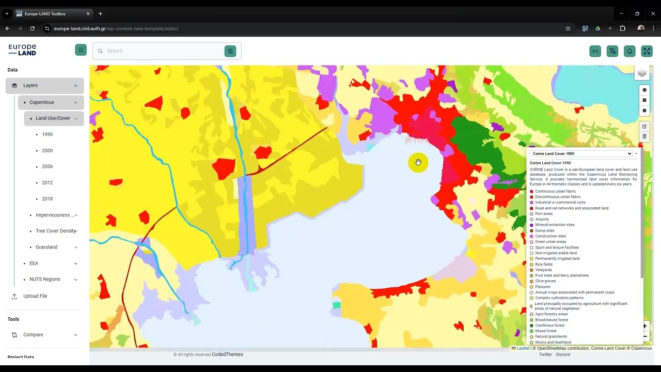661x372 pixels.
Task: Select the draw rectangle tool
Action: point(644,100)
